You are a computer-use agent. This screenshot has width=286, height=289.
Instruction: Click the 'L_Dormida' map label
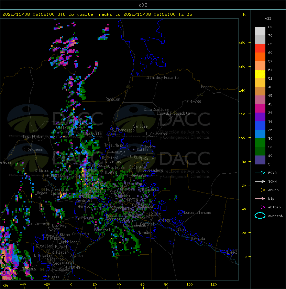(196, 239)
